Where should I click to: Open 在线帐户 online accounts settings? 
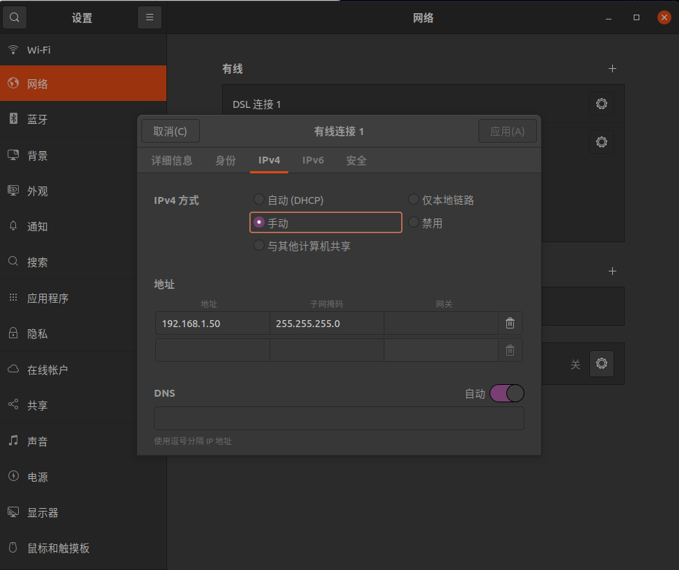pos(83,370)
